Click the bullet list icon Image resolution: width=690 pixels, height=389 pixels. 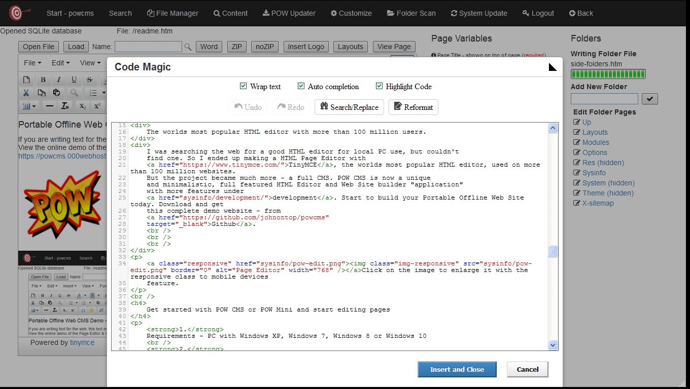pos(93,93)
